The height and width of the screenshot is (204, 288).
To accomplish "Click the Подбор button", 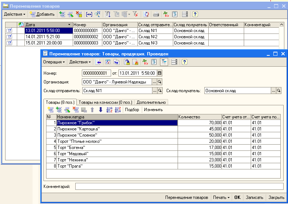I will pyautogui.click(x=132, y=110).
